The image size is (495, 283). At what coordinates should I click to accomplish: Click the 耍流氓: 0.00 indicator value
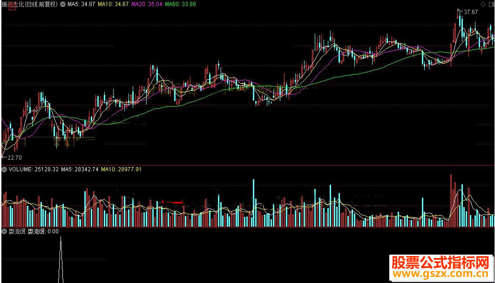(43, 231)
